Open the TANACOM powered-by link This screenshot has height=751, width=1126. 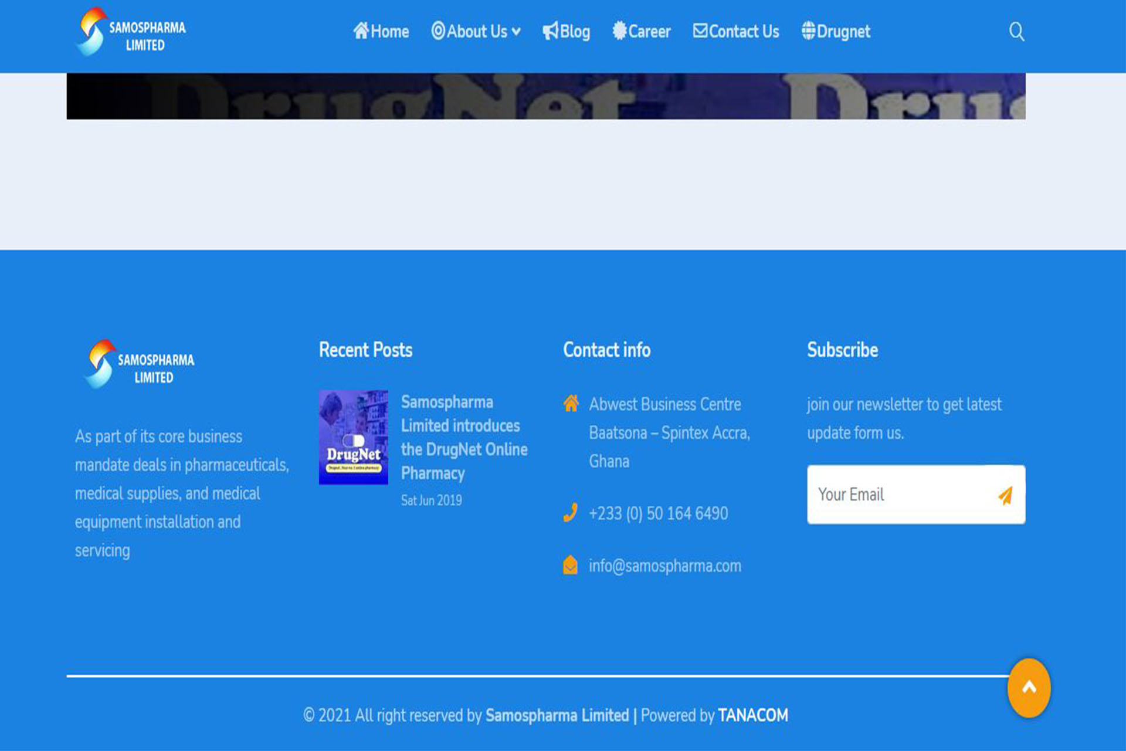pos(753,715)
